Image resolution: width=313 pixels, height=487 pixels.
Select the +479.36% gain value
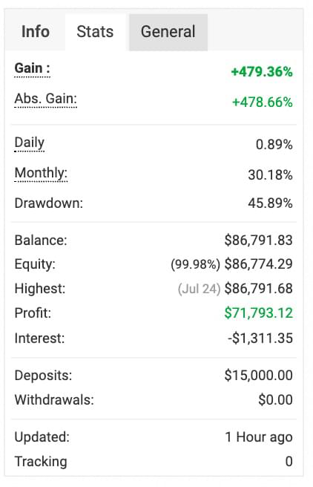(262, 72)
